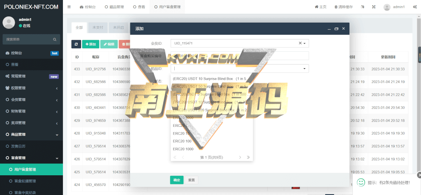Sort by 更新时间 column header
The width and height of the screenshot is (421, 195).
(388, 57)
